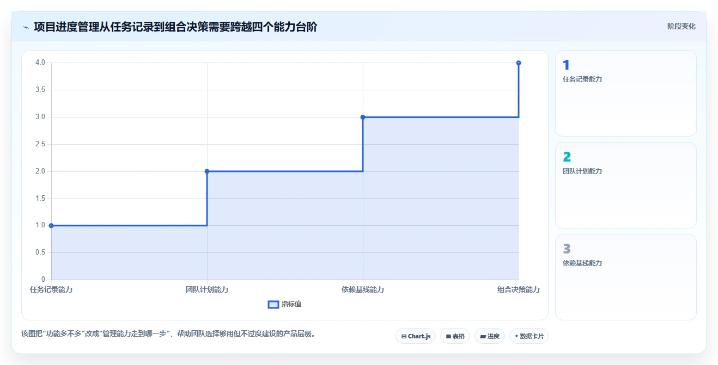Toggle the 指标值 legend entry
Image resolution: width=718 pixels, height=365 pixels.
pyautogui.click(x=284, y=304)
